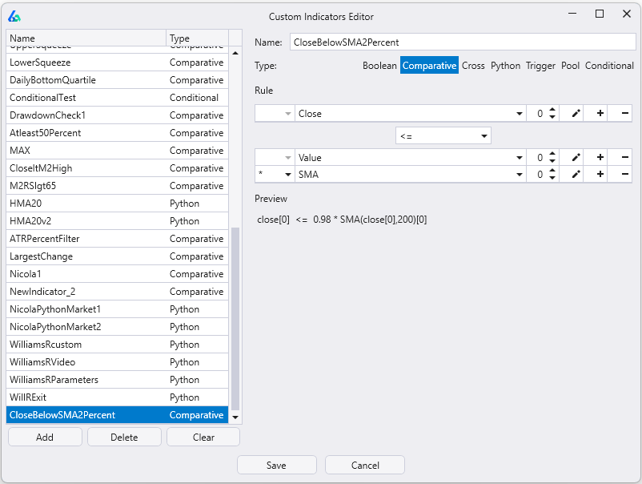Open the comparison operator dropdown showing <=
The width and height of the screenshot is (642, 484).
click(x=443, y=135)
